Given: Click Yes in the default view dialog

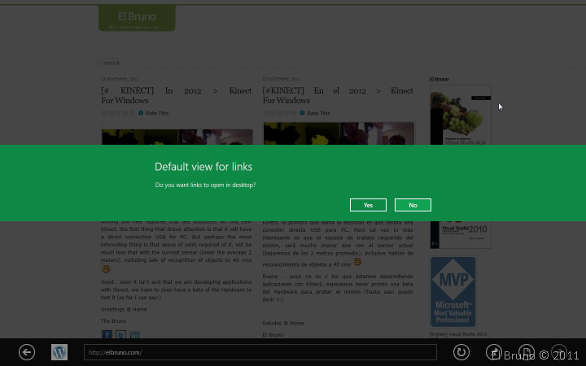Looking at the screenshot, I should 368,205.
